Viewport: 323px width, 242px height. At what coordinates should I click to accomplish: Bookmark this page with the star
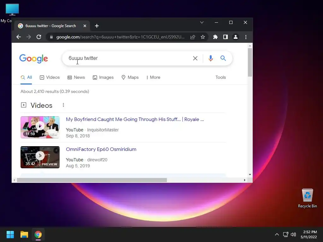[x=203, y=37]
